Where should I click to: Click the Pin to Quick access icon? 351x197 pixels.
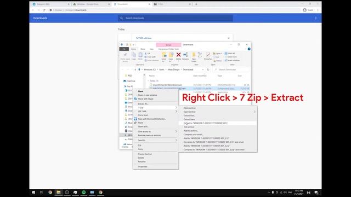coord(125,55)
